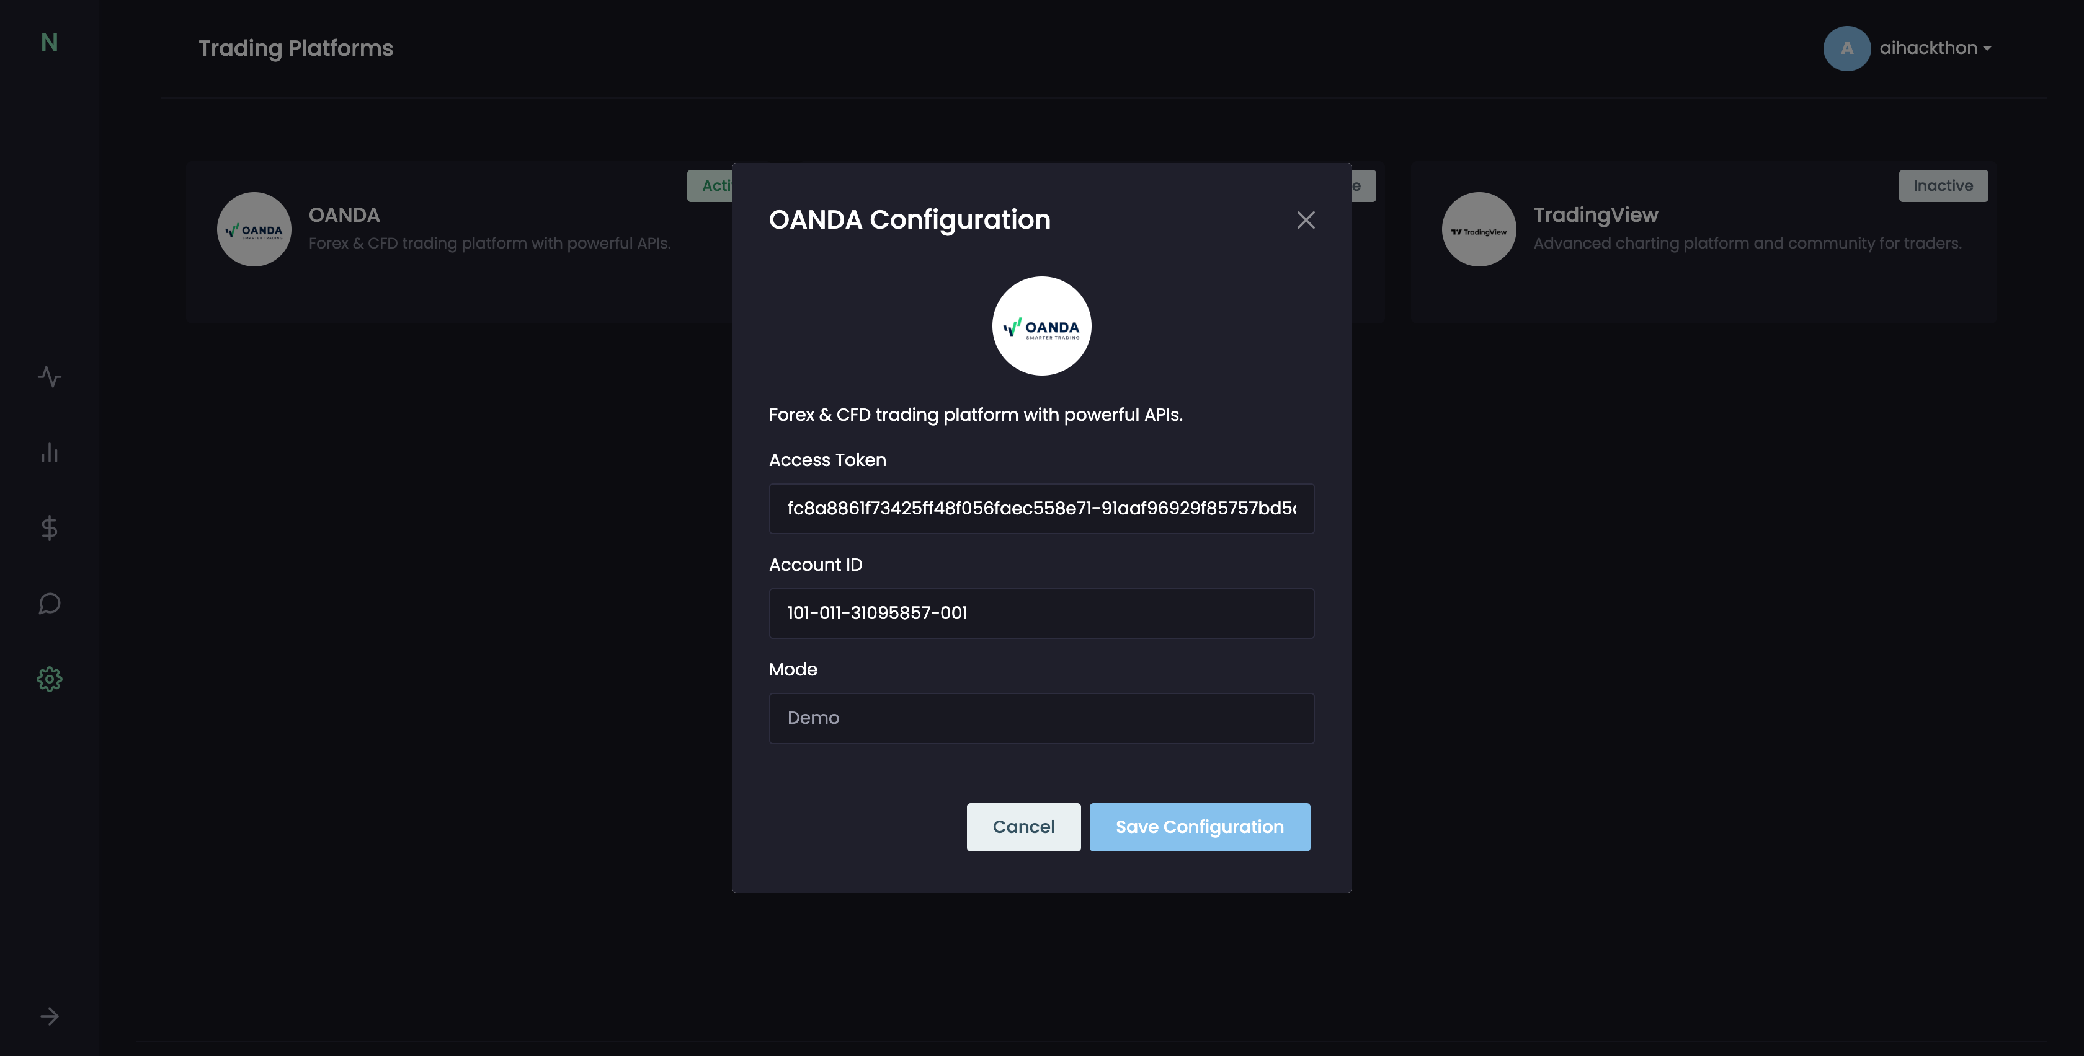Expand the sidebar with the arrow icon
The height and width of the screenshot is (1056, 2084).
pos(50,1016)
